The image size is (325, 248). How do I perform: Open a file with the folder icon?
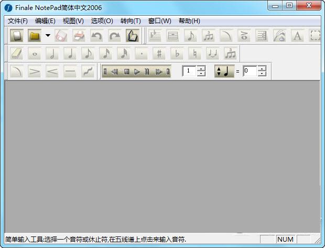(x=35, y=36)
